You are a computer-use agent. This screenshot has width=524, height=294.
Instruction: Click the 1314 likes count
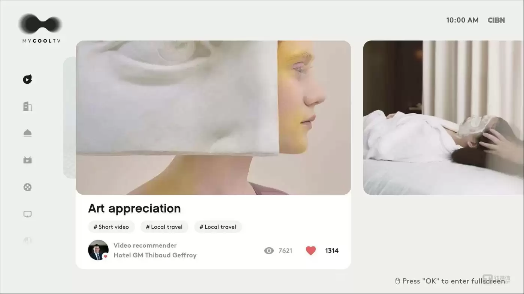tap(332, 251)
